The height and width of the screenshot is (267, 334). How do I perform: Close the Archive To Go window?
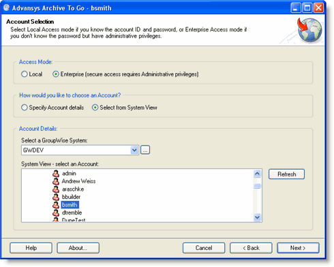(318, 8)
